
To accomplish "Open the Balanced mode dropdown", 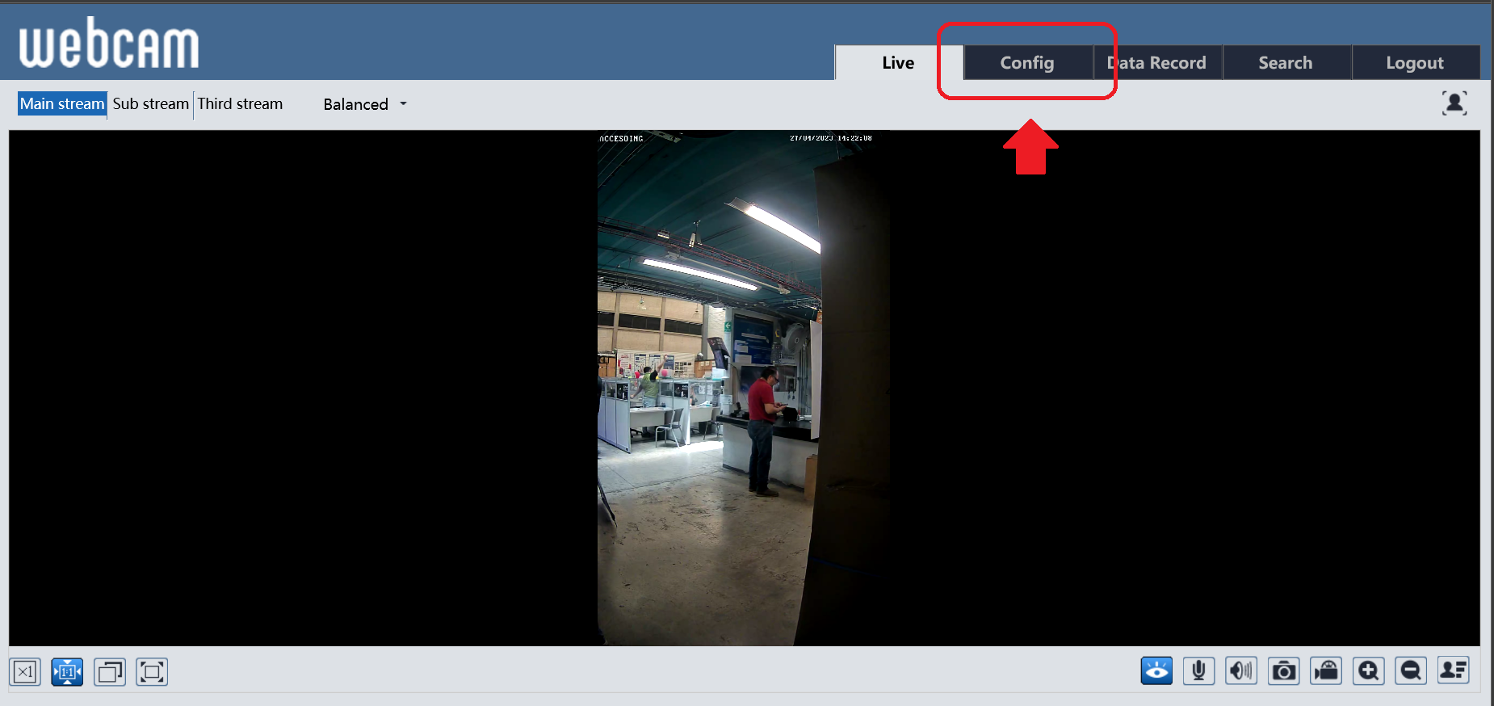I will point(365,104).
